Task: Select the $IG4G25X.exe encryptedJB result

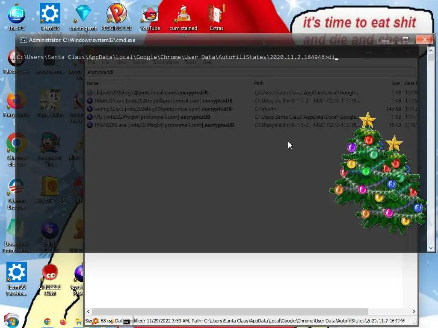Action: (x=252, y=101)
